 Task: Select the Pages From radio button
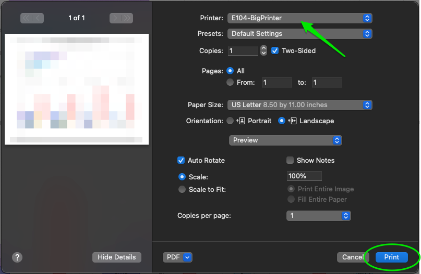pyautogui.click(x=230, y=82)
